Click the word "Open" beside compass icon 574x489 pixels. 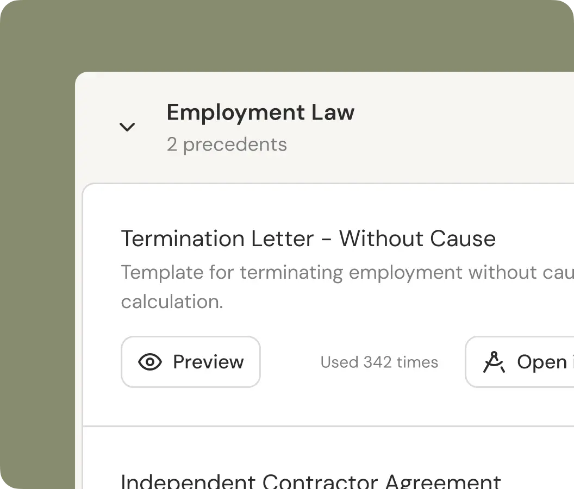click(541, 362)
